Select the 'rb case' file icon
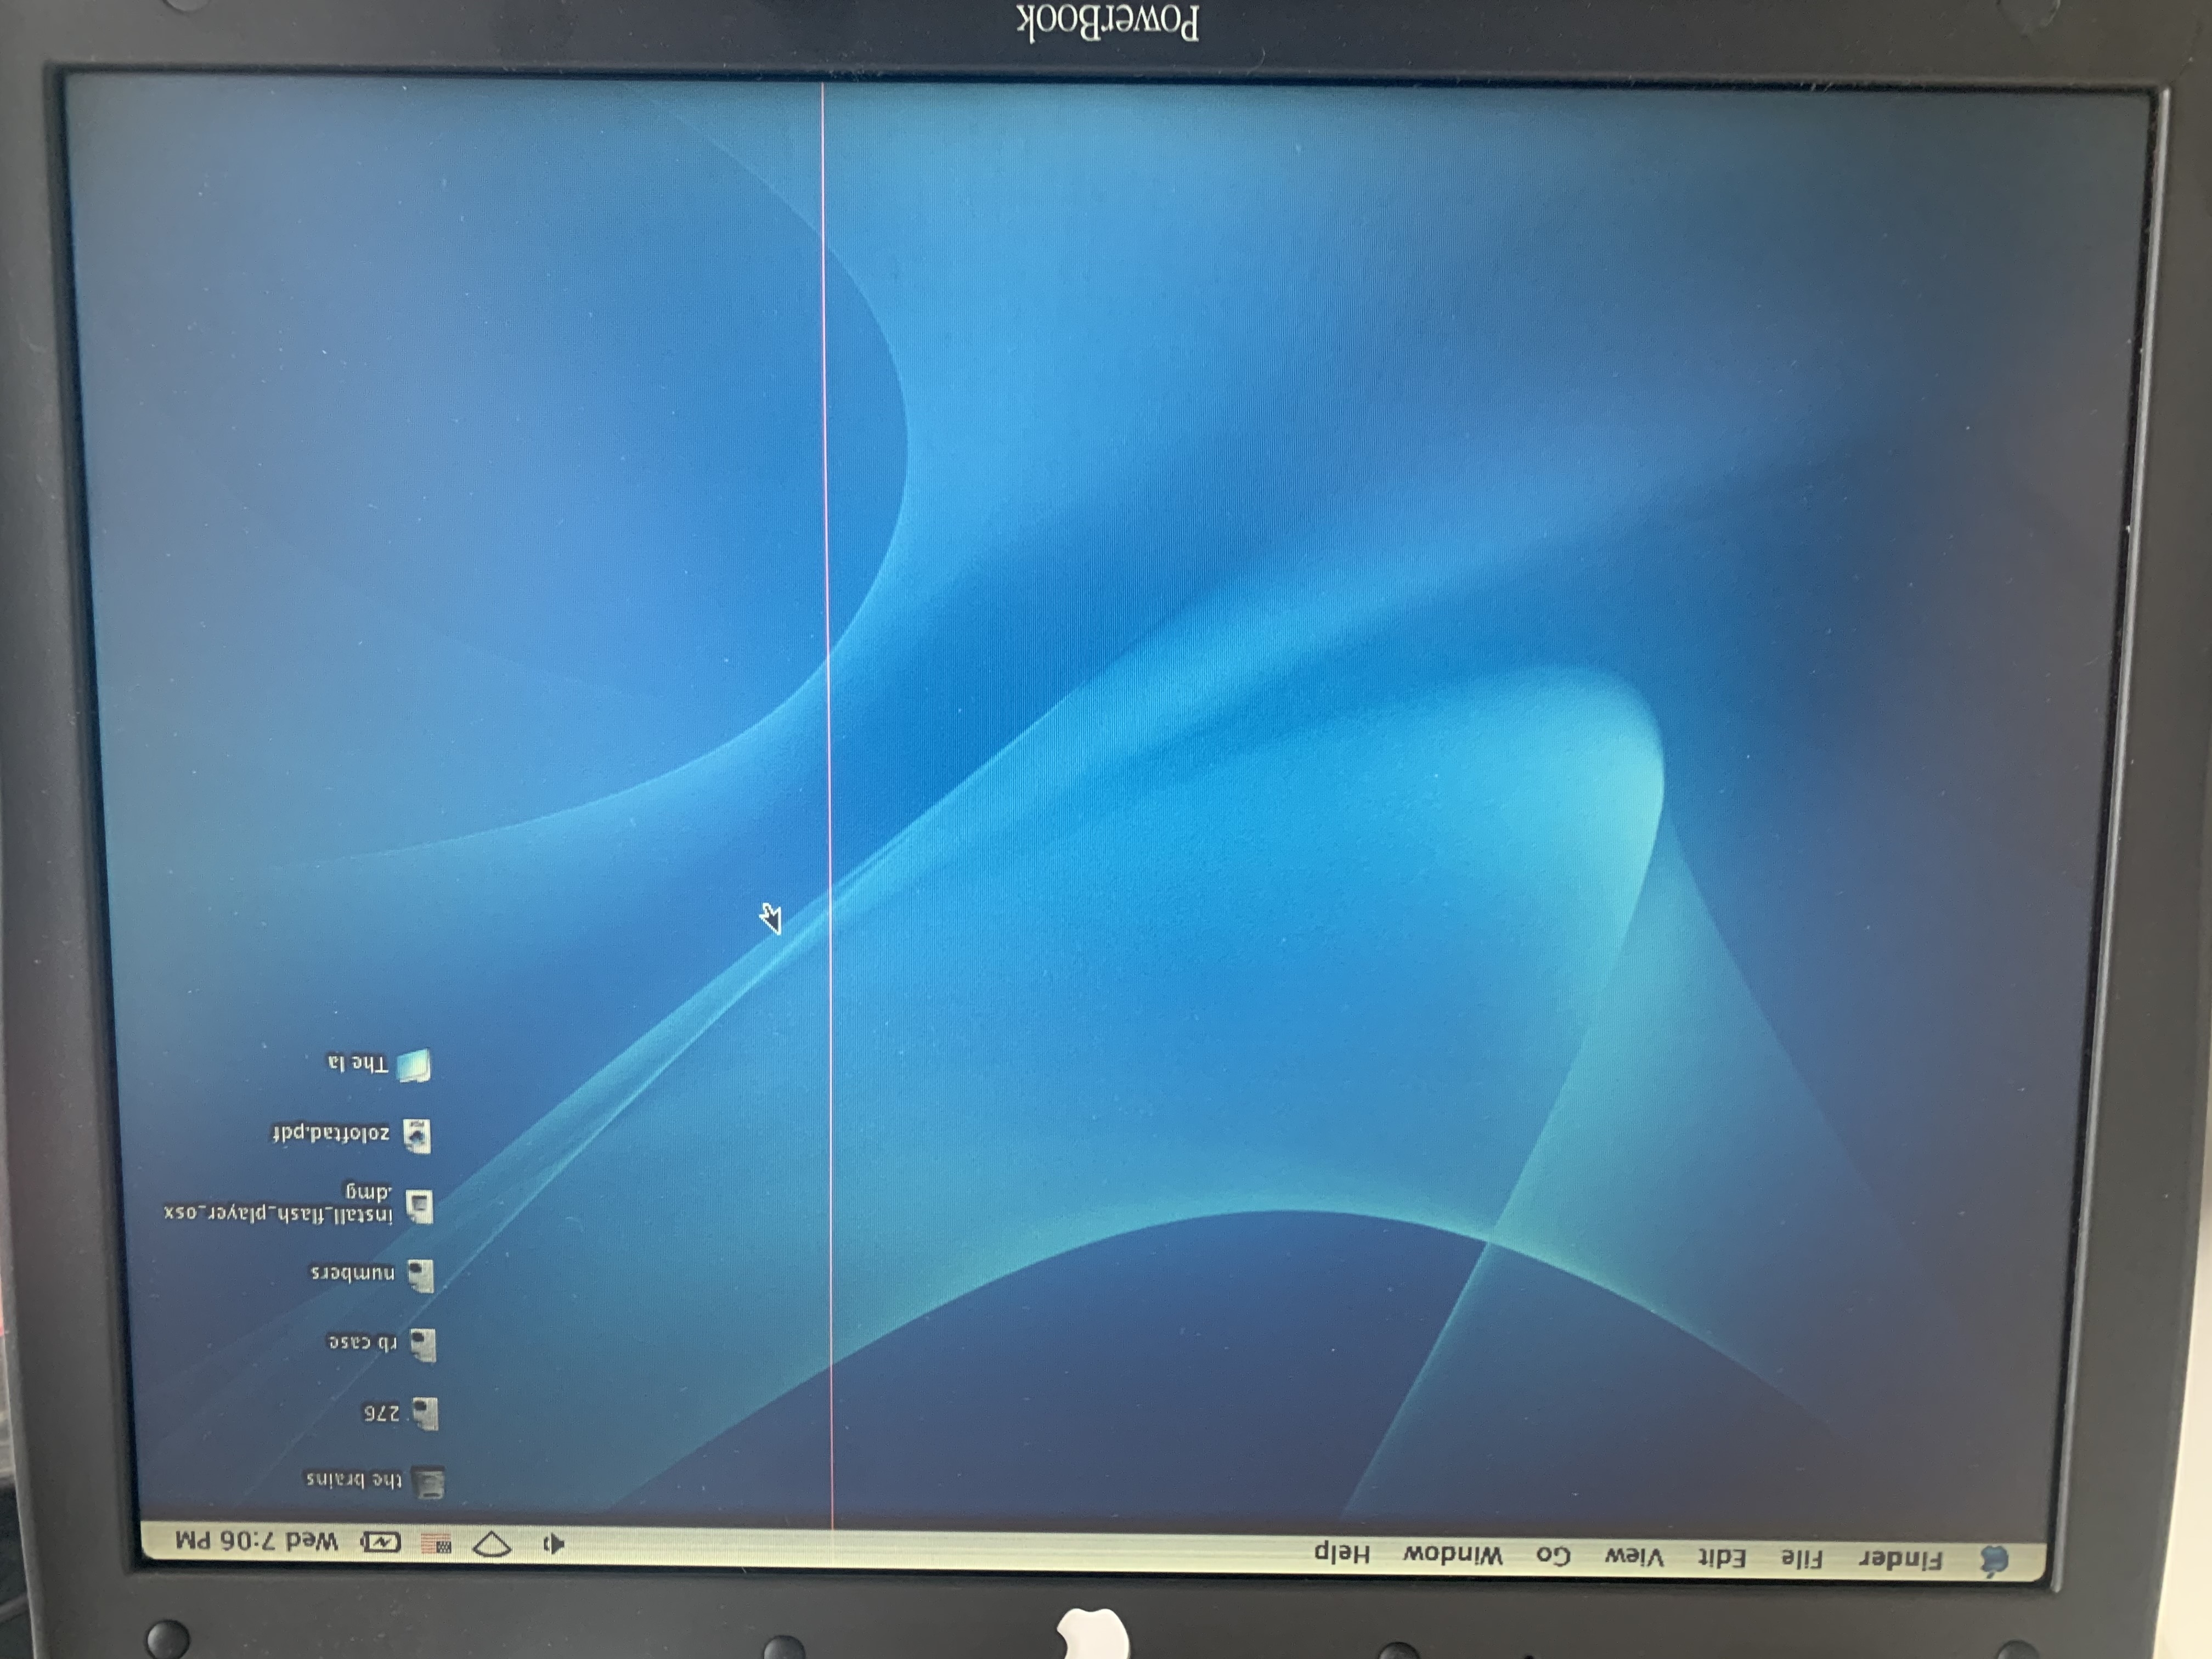The width and height of the screenshot is (2212, 1659). click(423, 1344)
